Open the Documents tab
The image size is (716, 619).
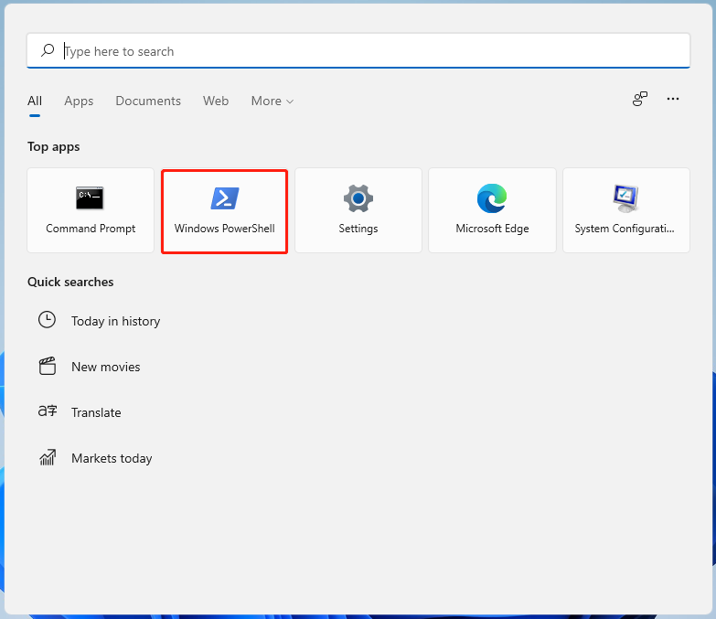[148, 101]
